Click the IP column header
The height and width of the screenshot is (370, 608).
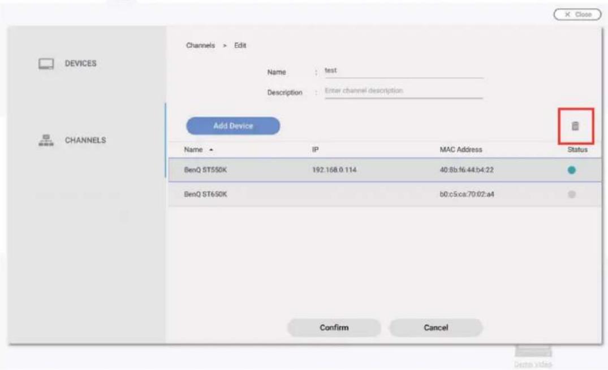(315, 150)
